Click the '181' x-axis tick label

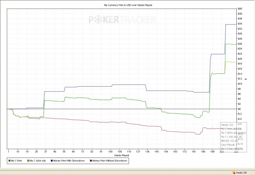[x=194, y=151]
